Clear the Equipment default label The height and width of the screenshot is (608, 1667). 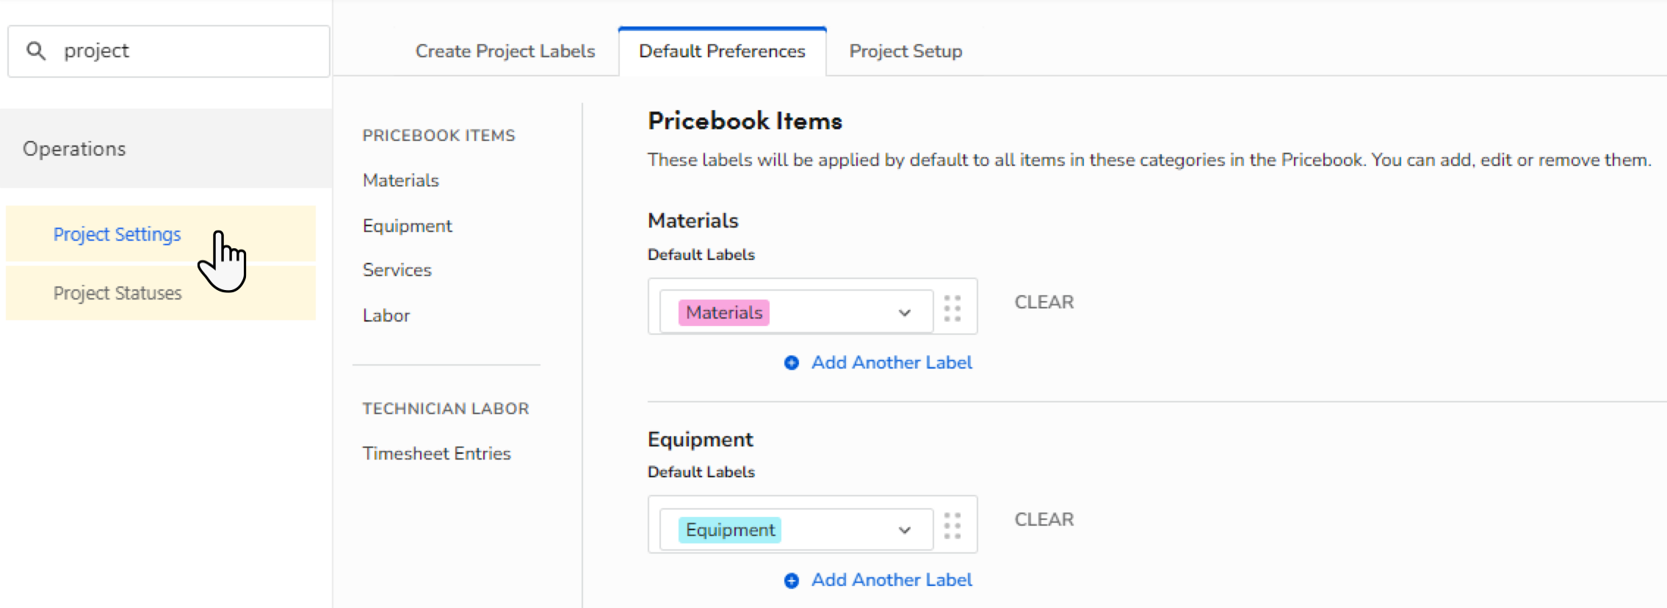[x=1044, y=520]
